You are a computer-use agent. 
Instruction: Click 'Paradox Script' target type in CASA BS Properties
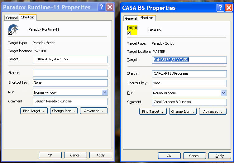point(163,43)
